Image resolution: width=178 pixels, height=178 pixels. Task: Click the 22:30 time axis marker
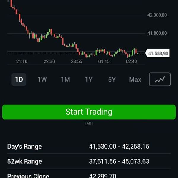point(49,61)
